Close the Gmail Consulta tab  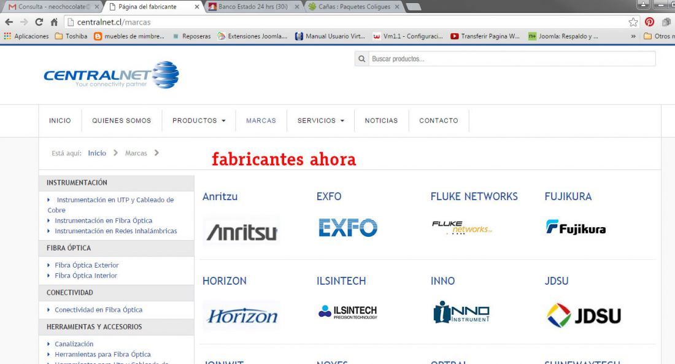[x=97, y=7]
